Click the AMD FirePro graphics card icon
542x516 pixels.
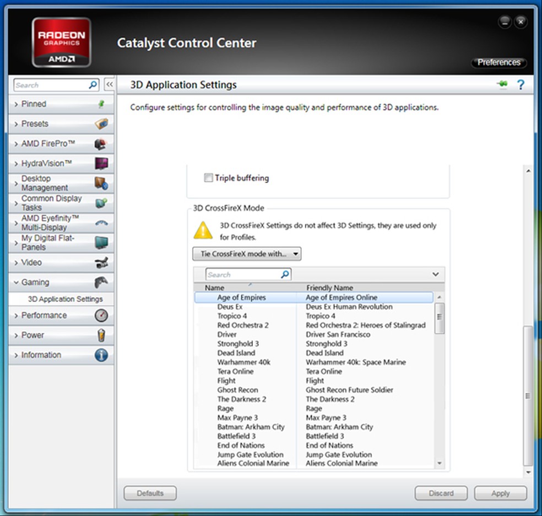(100, 143)
